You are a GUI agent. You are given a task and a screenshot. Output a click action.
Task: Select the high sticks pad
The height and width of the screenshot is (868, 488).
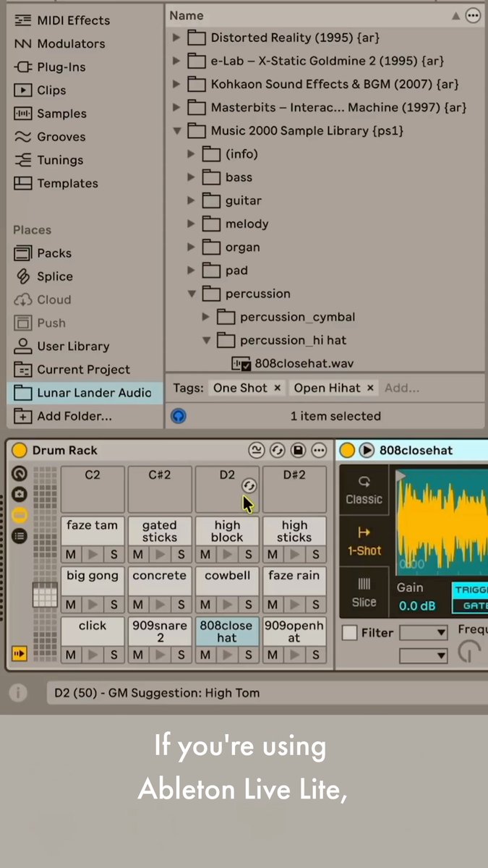[x=294, y=531]
